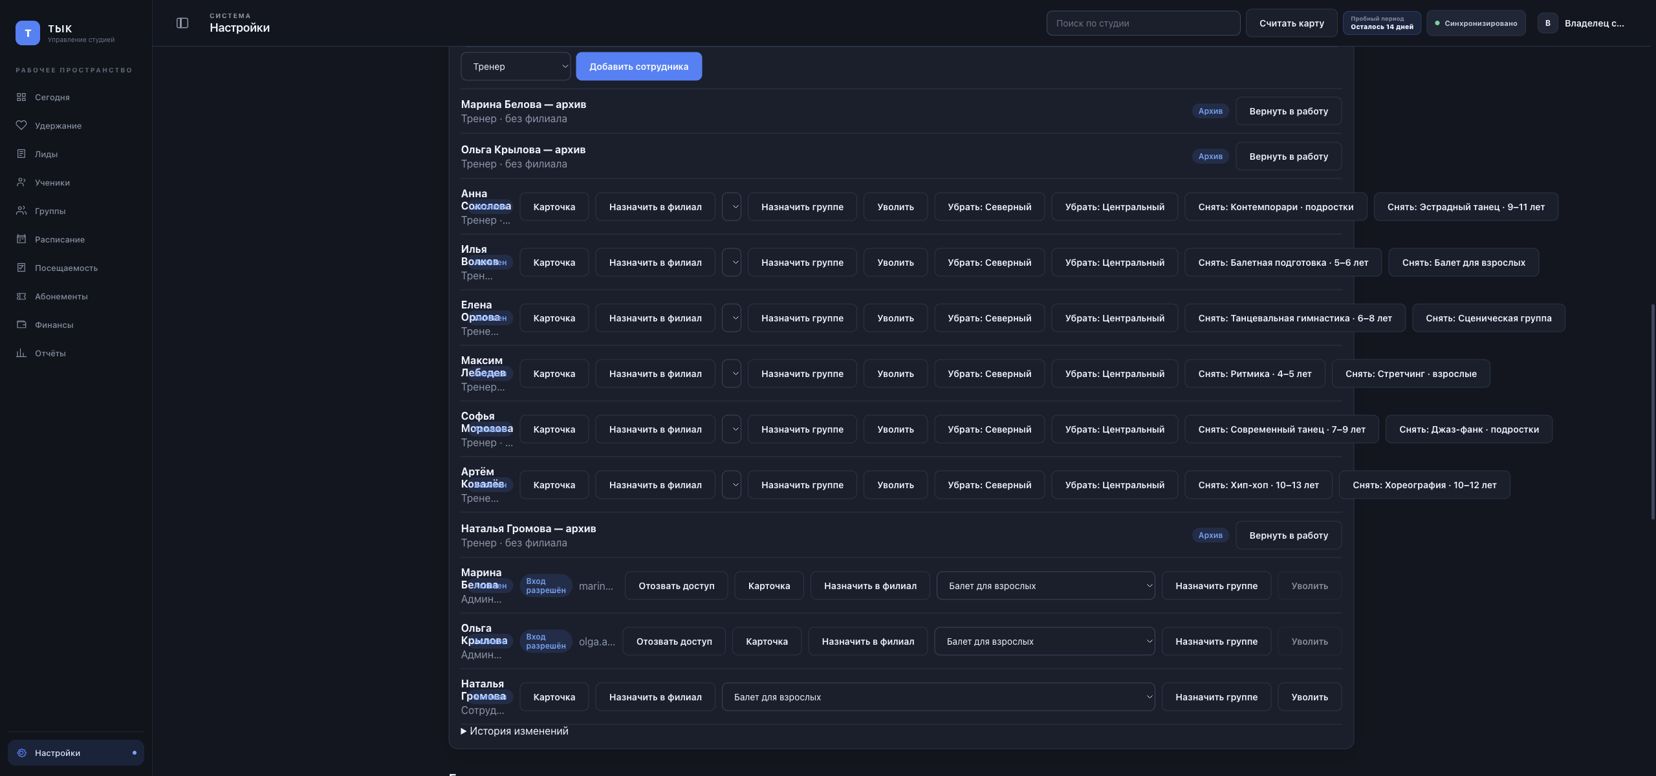
Task: Return Наталья Громова to work
Action: [x=1289, y=535]
